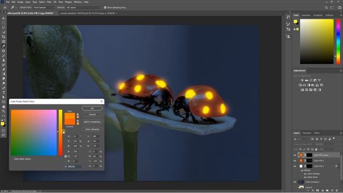Collapse effects on Color Fill 1 layer
Image resolution: width=343 pixels, height=193 pixels.
[x=339, y=166]
